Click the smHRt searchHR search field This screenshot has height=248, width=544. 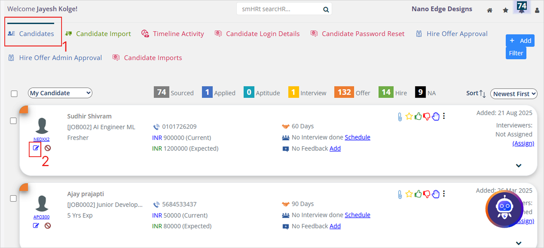click(279, 9)
